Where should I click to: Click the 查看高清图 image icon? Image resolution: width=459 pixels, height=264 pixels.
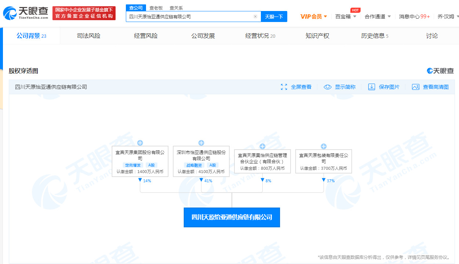(416, 87)
